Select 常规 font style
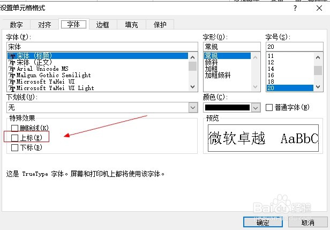Viewport: 330px width, 230px height. pyautogui.click(x=227, y=56)
